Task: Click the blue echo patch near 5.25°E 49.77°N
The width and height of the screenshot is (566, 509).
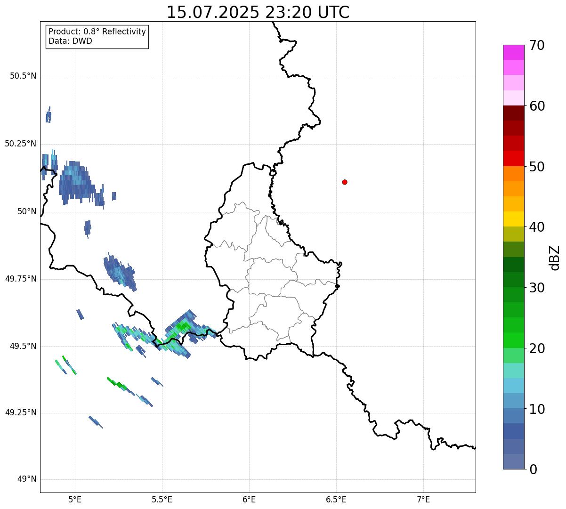Action: point(120,272)
